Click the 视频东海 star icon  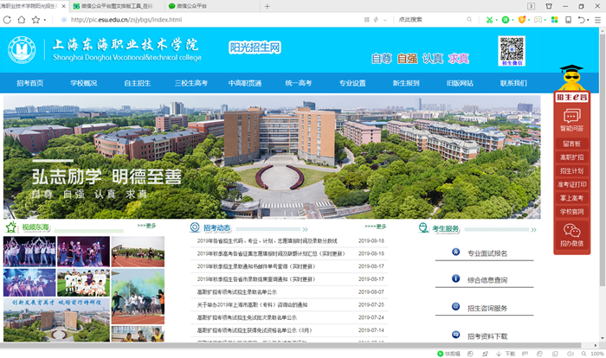(x=10, y=227)
